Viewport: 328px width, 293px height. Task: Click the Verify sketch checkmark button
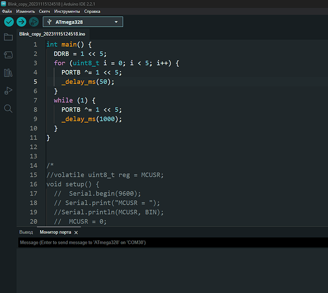click(9, 22)
